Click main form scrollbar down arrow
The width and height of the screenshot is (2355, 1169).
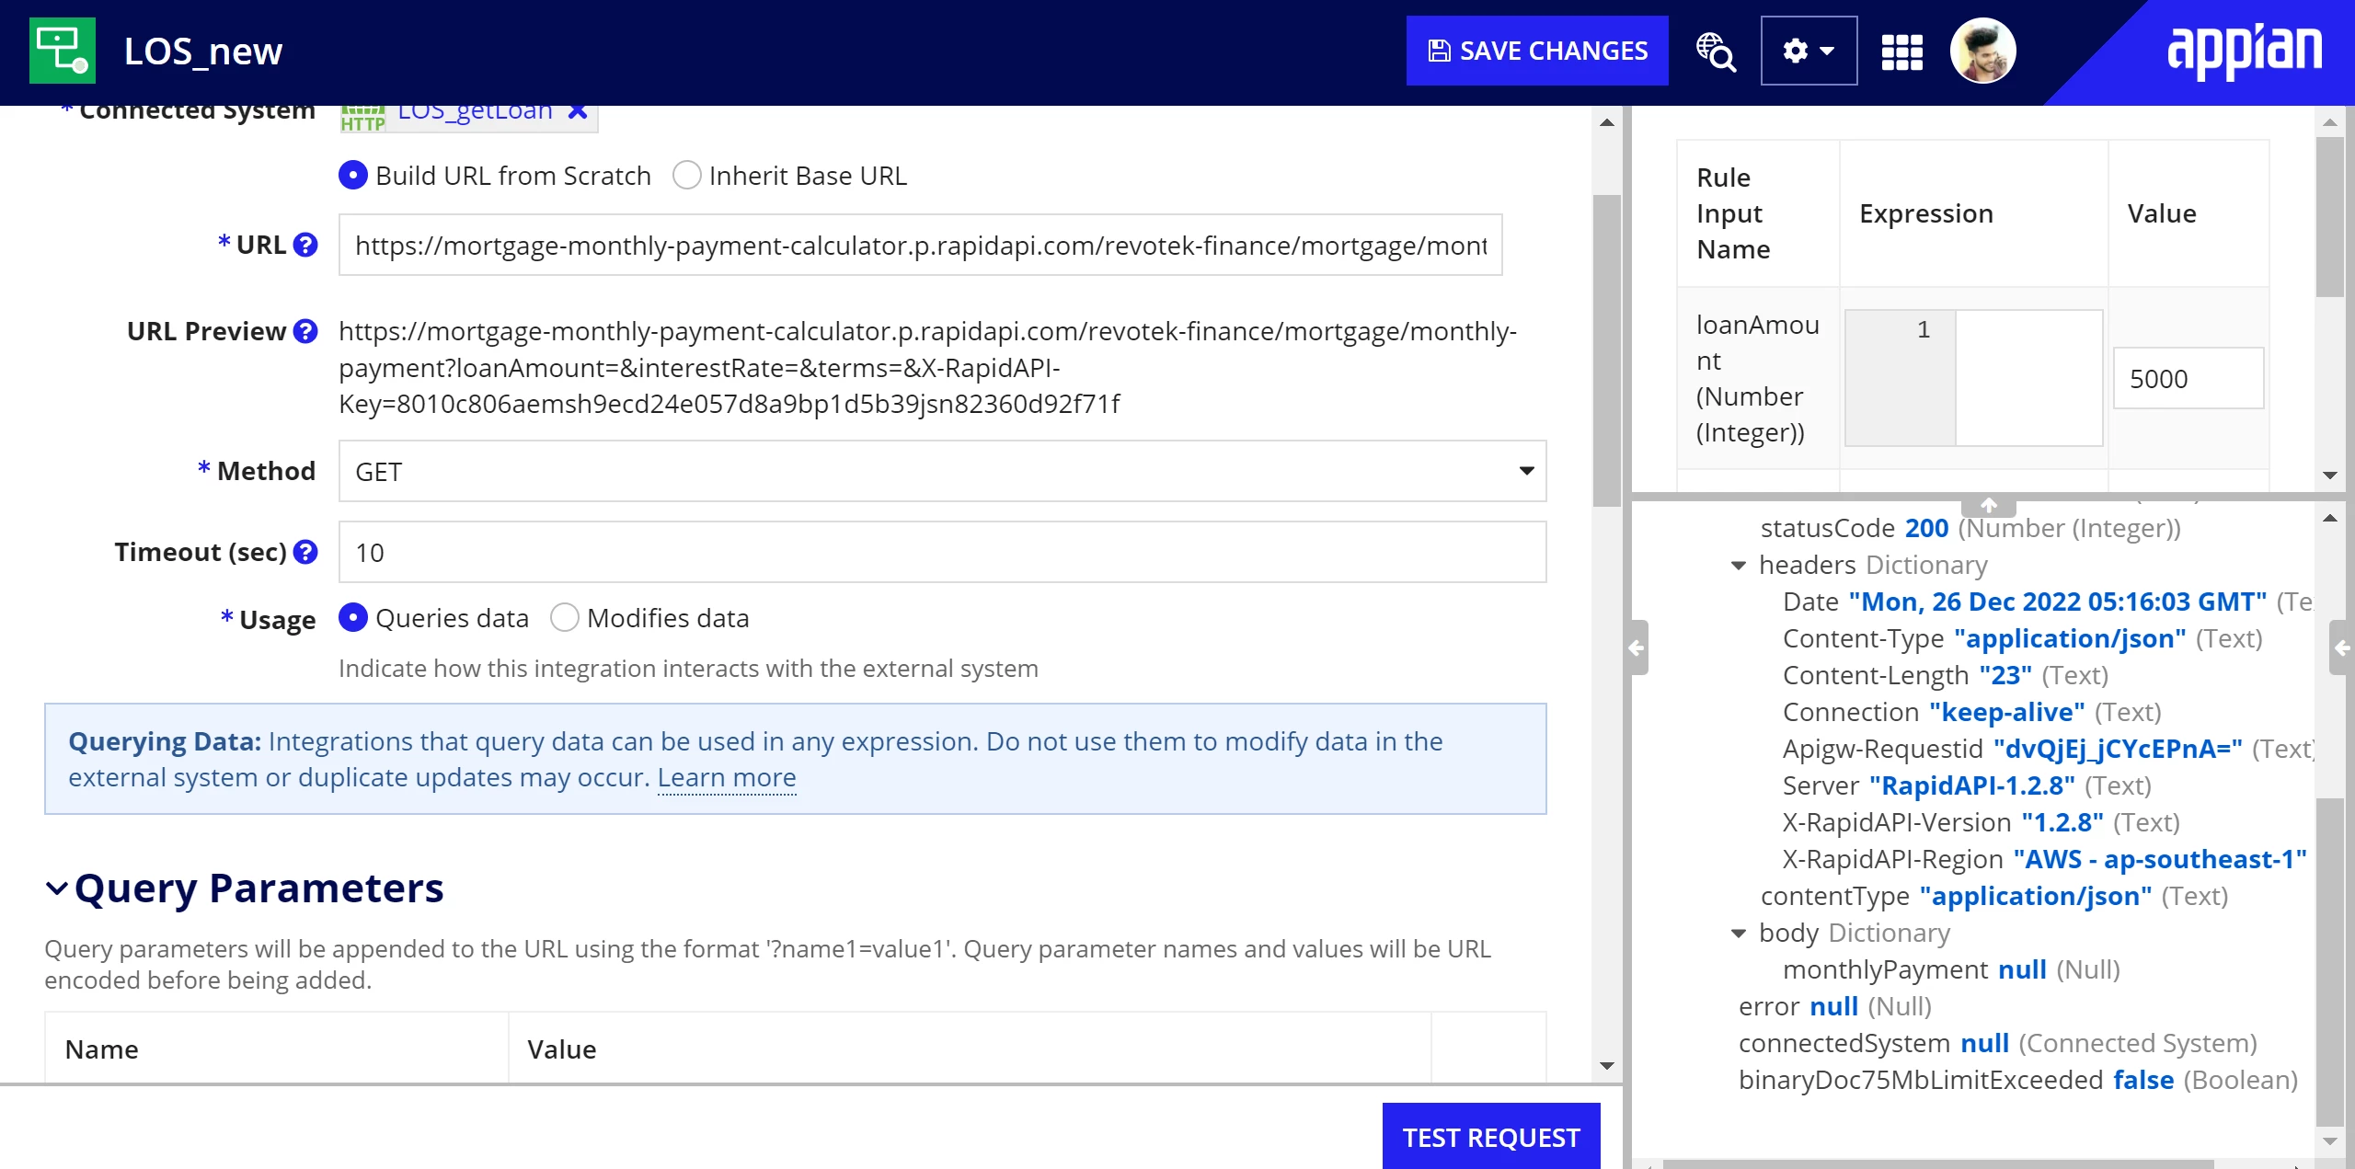pyautogui.click(x=1607, y=1066)
